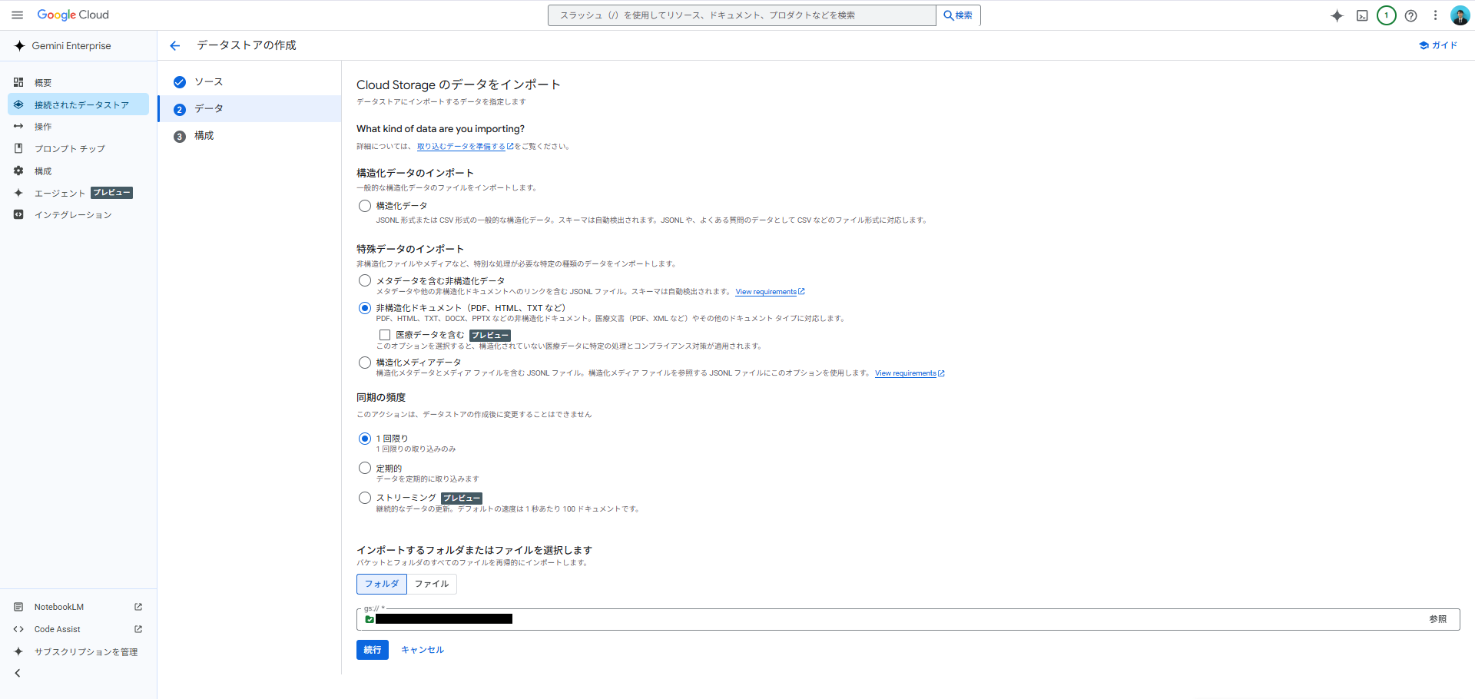Click the Gemini sparkle icon in top bar

pyautogui.click(x=1337, y=15)
